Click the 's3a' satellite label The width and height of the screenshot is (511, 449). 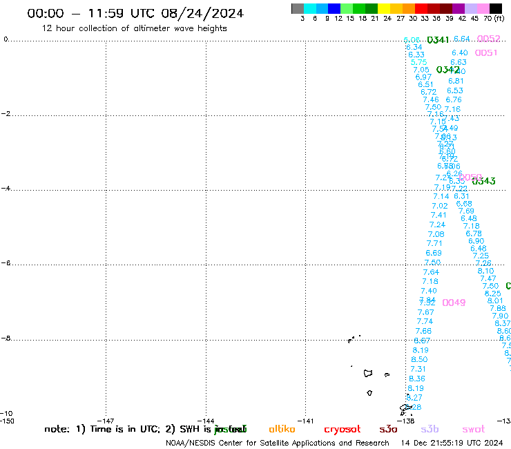point(388,429)
